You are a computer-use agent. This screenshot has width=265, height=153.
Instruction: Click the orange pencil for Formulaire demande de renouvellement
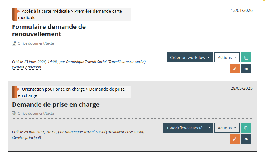coord(235,69)
